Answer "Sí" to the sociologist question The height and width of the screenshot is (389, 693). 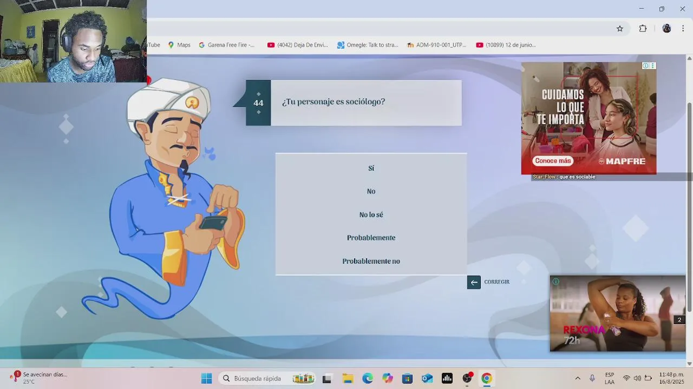[x=371, y=168]
